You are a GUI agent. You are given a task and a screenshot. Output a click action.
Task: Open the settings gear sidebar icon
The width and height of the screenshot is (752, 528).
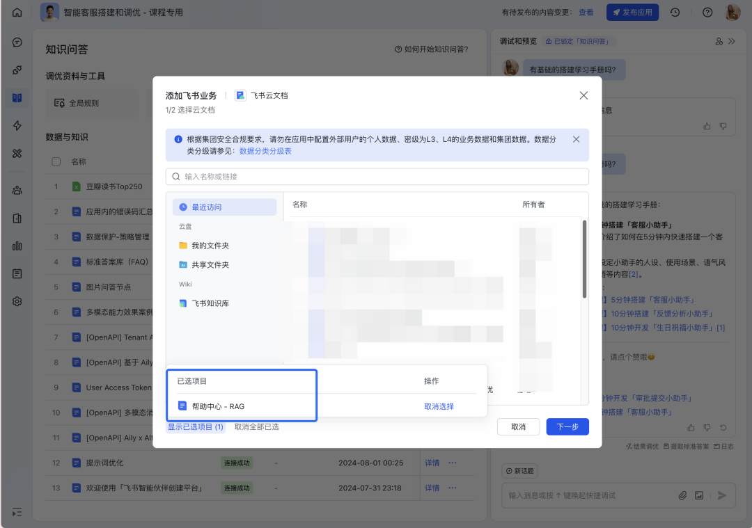[17, 301]
